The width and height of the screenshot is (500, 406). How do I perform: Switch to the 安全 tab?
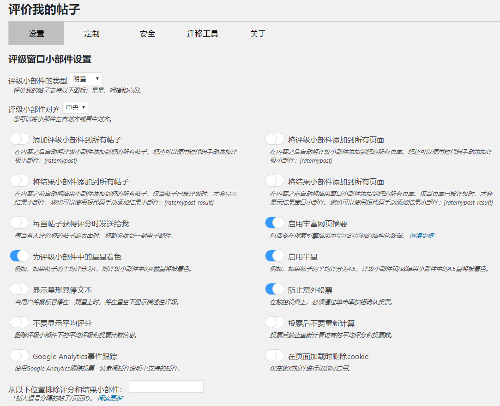coord(147,34)
